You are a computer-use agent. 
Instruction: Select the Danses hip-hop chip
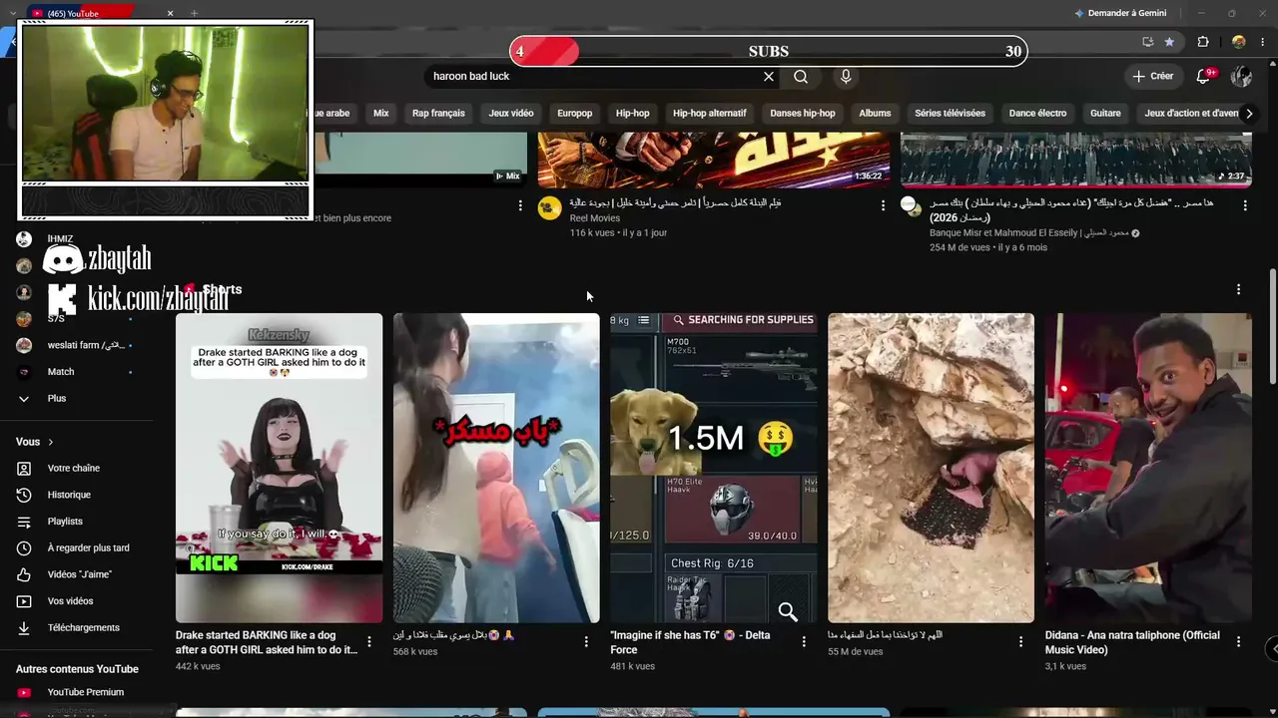click(803, 114)
